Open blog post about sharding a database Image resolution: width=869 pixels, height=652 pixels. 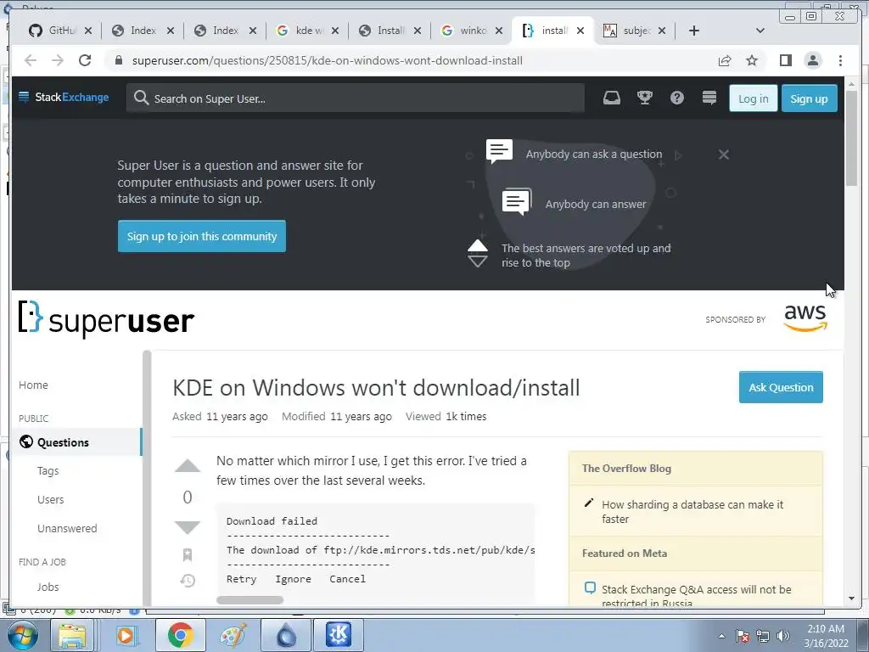pyautogui.click(x=692, y=512)
